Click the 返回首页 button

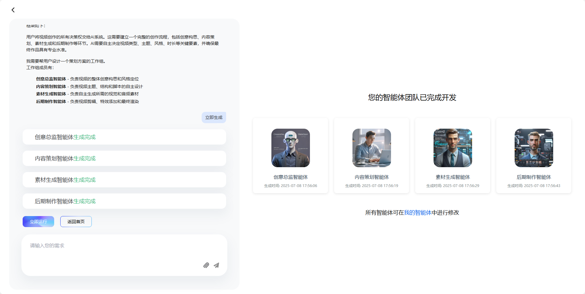tap(76, 222)
